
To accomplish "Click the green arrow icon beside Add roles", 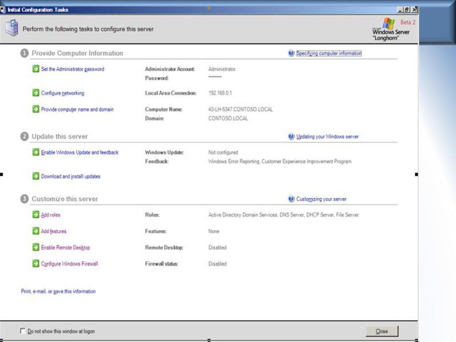I will coord(36,215).
